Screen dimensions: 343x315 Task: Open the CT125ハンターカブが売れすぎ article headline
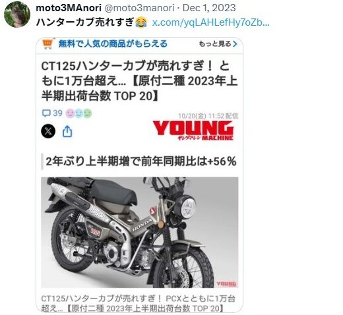click(x=139, y=81)
